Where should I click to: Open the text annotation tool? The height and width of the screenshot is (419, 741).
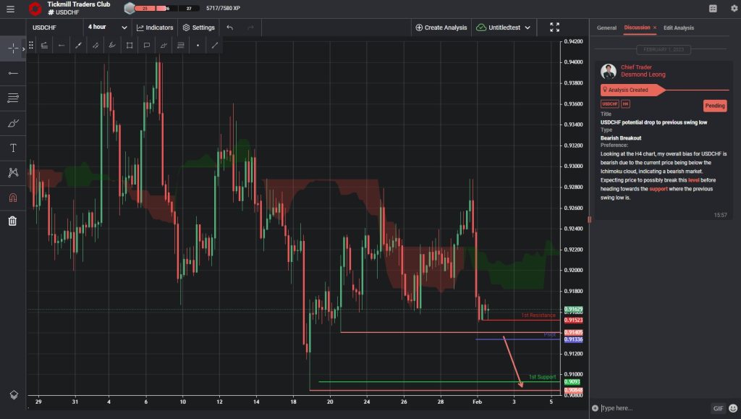pyautogui.click(x=12, y=147)
